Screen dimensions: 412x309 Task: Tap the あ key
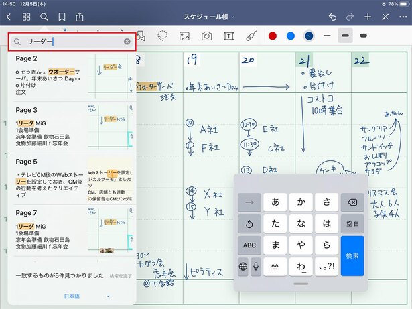click(275, 202)
